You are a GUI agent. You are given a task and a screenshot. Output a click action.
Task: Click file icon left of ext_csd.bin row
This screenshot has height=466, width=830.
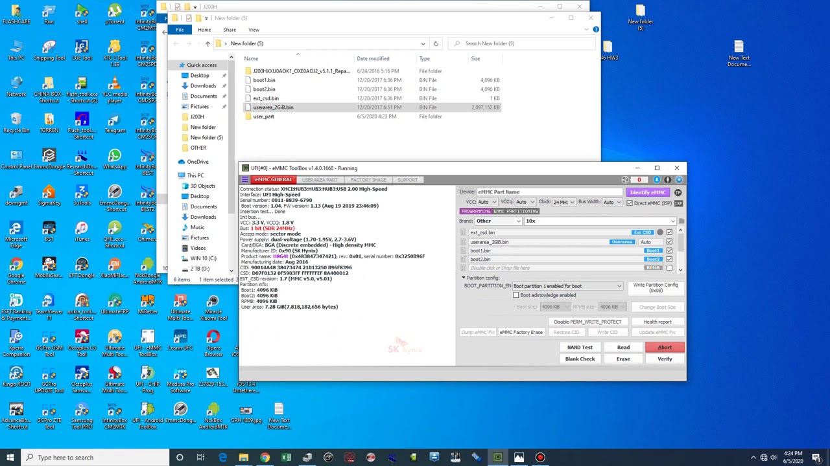(463, 232)
